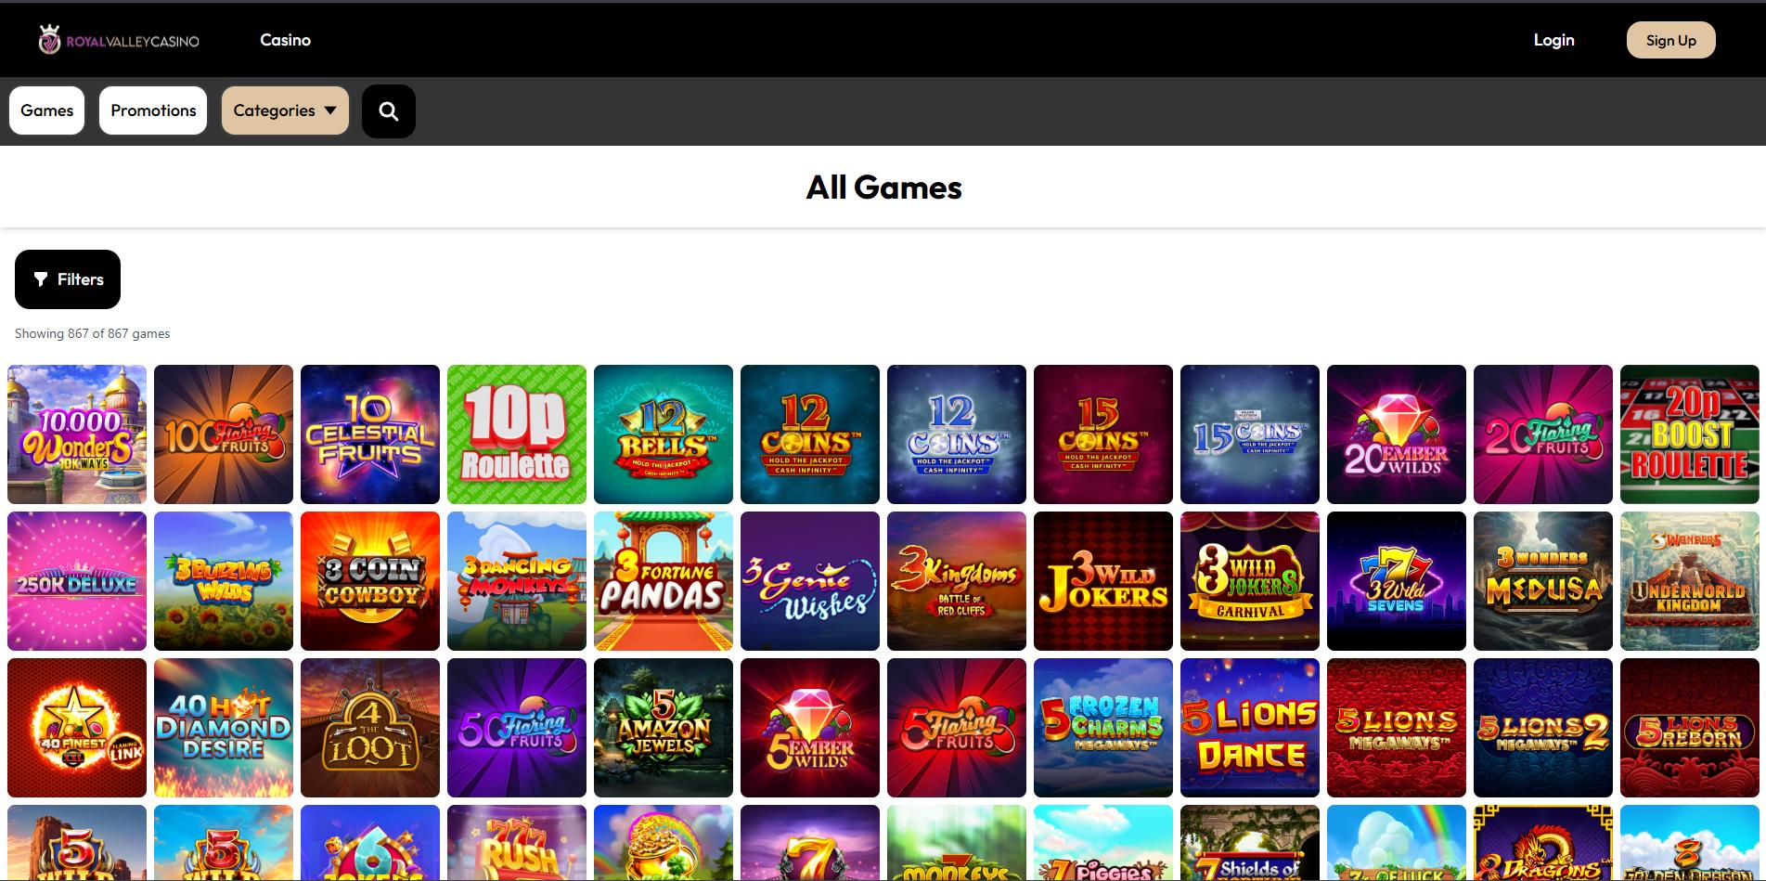Launch the 5 Lions Dance game icon
1766x881 pixels.
[1250, 728]
